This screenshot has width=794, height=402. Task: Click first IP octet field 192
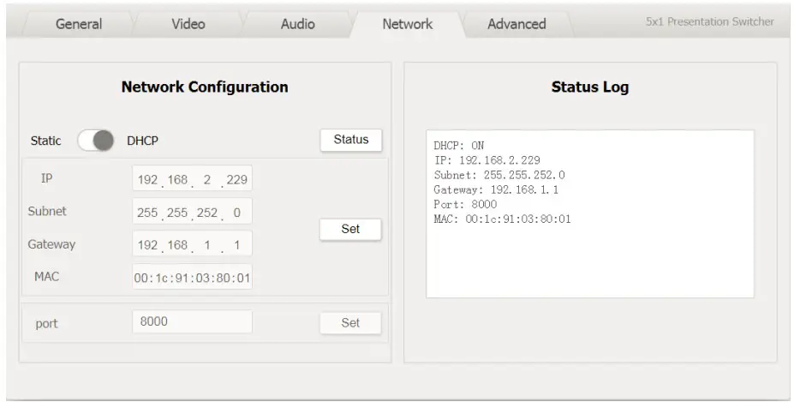pos(148,179)
